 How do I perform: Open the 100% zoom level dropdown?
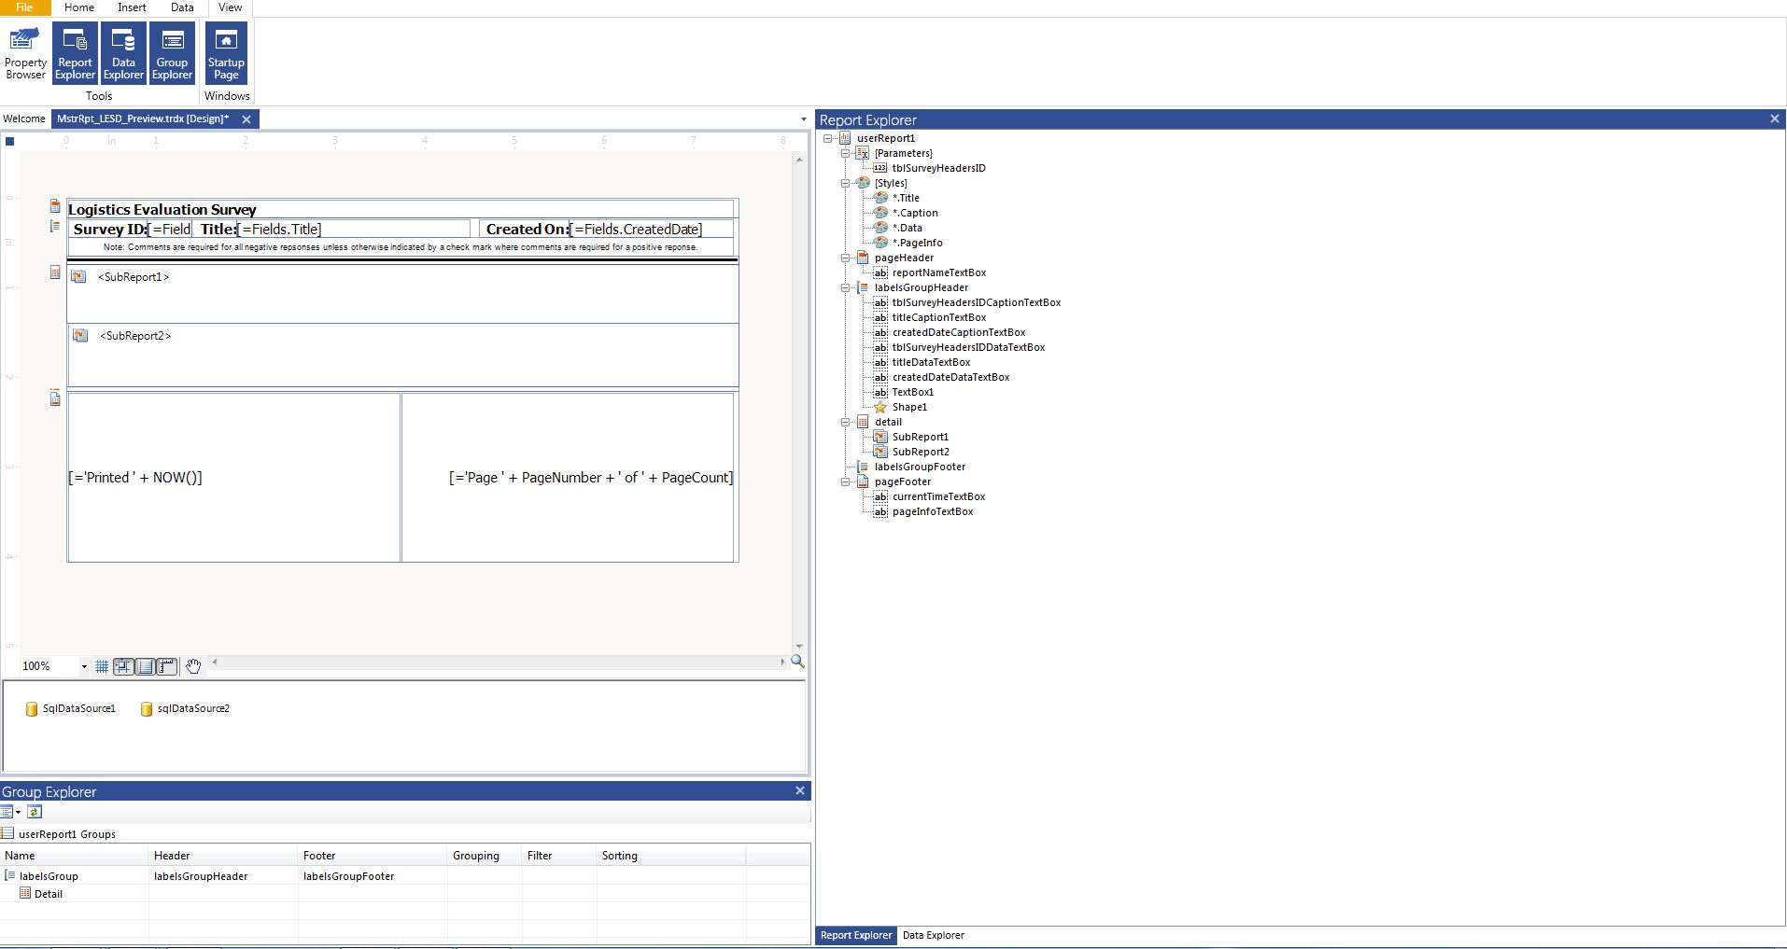[x=84, y=666]
